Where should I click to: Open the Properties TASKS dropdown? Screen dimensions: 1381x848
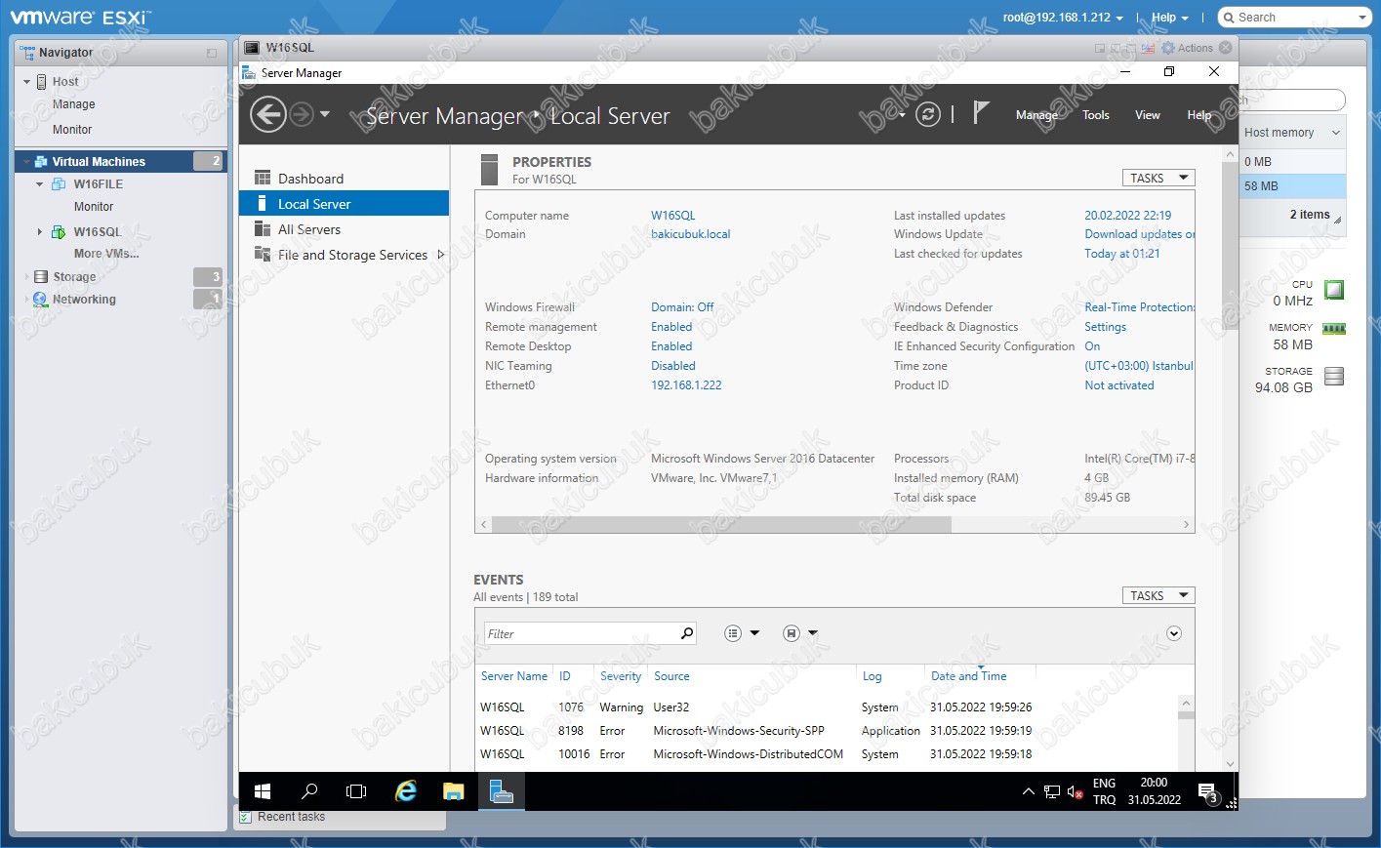1158,178
